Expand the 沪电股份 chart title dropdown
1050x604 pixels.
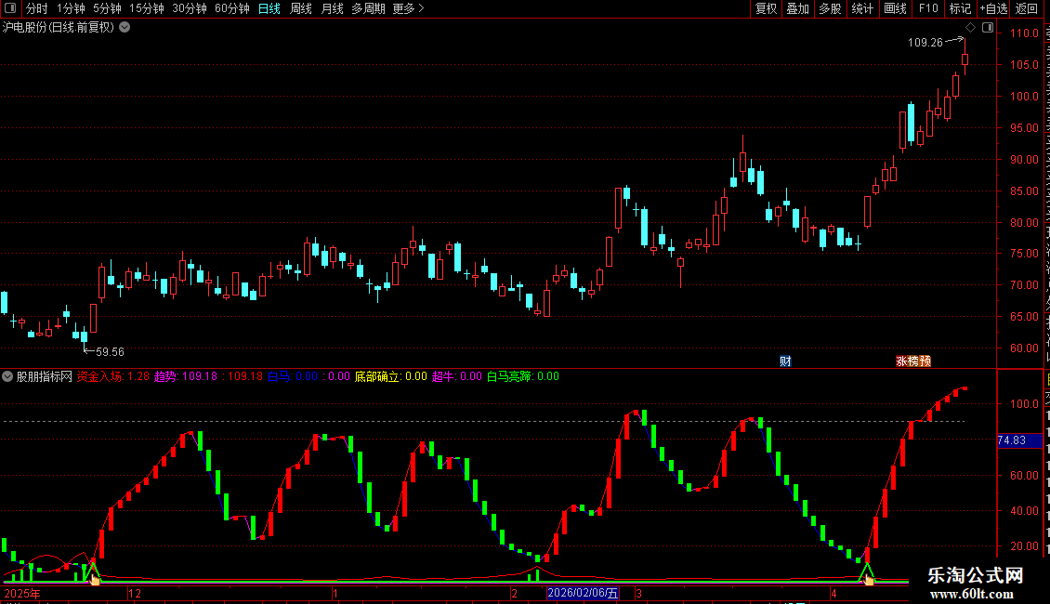click(x=125, y=28)
